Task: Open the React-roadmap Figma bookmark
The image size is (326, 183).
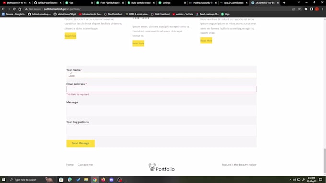Action: pyautogui.click(x=207, y=14)
